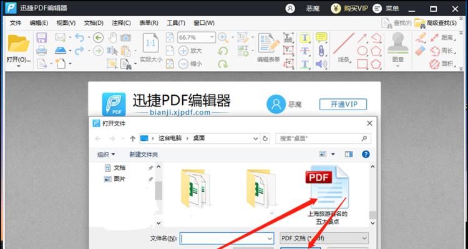This screenshot has height=249, width=468.
Task: Select the cloud shape tool
Action: pos(376,64)
